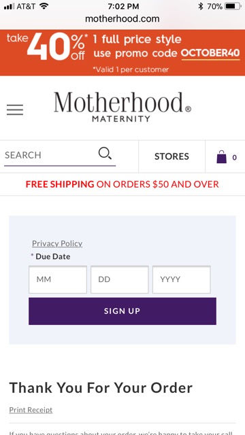
Task: Tap the search magnifier icon
Action: 105,154
